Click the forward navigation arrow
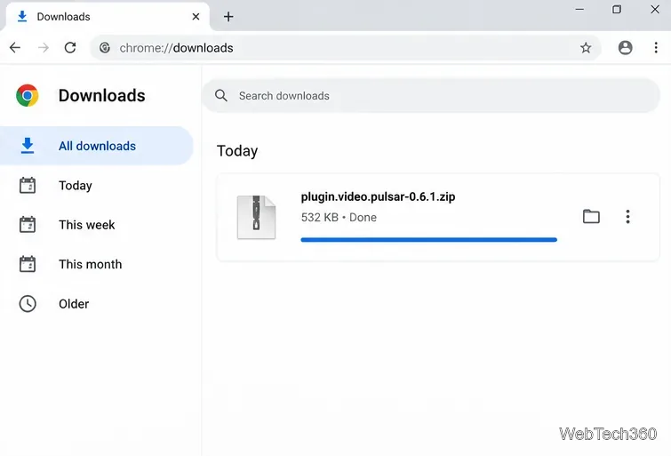This screenshot has width=671, height=456. pyautogui.click(x=44, y=47)
